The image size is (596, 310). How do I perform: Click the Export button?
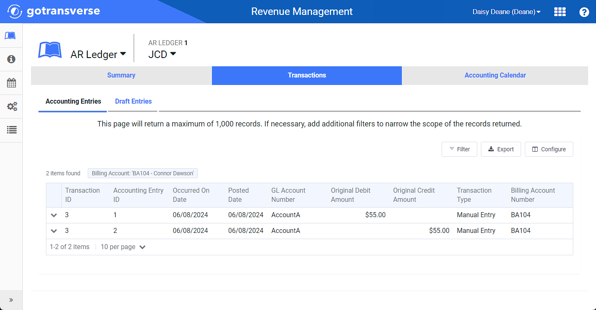click(501, 149)
